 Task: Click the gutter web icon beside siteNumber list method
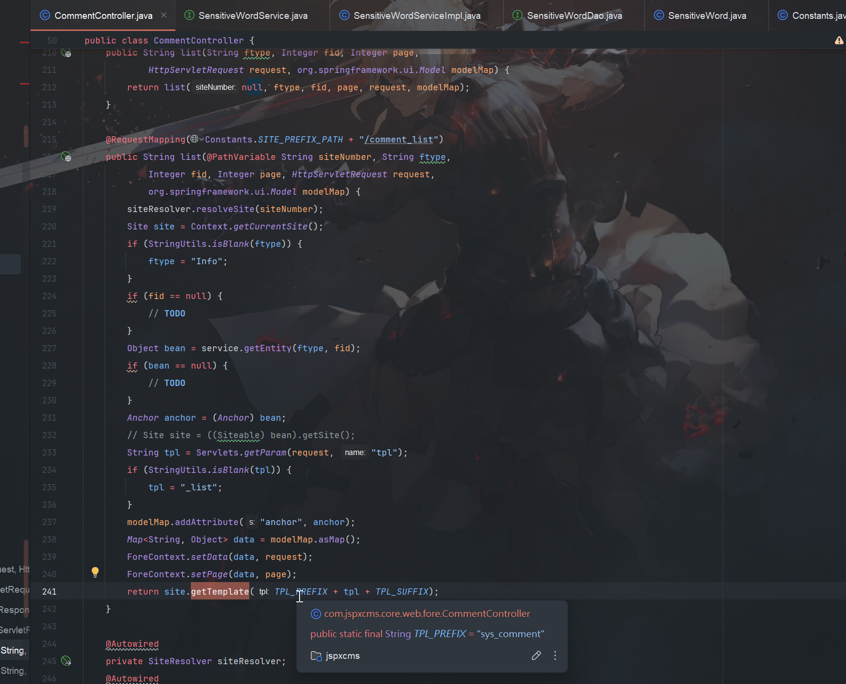coord(66,157)
